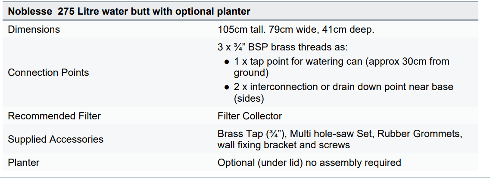This screenshot has width=490, height=178.
Task: Click the (sides) text
Action: tap(249, 98)
